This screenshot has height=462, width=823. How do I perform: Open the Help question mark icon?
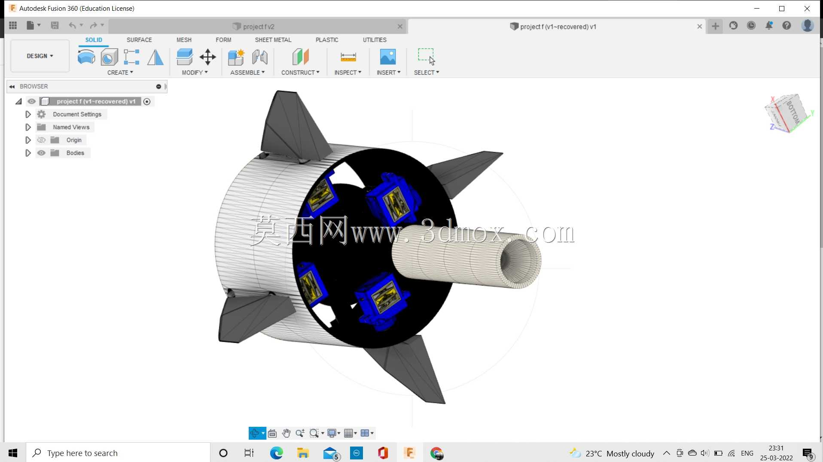point(786,26)
